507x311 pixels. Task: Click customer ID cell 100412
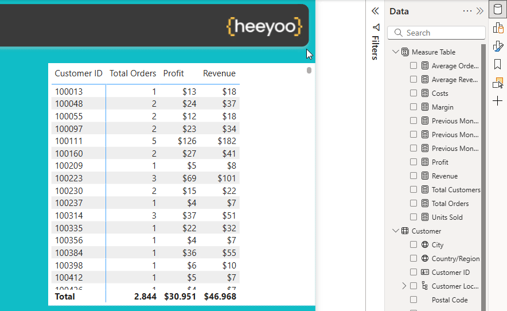[69, 278]
